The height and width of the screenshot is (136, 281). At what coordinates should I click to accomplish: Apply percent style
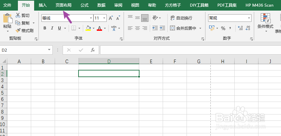pyautogui.click(x=223, y=28)
